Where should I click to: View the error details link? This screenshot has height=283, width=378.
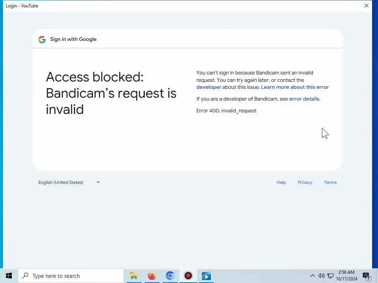304,99
